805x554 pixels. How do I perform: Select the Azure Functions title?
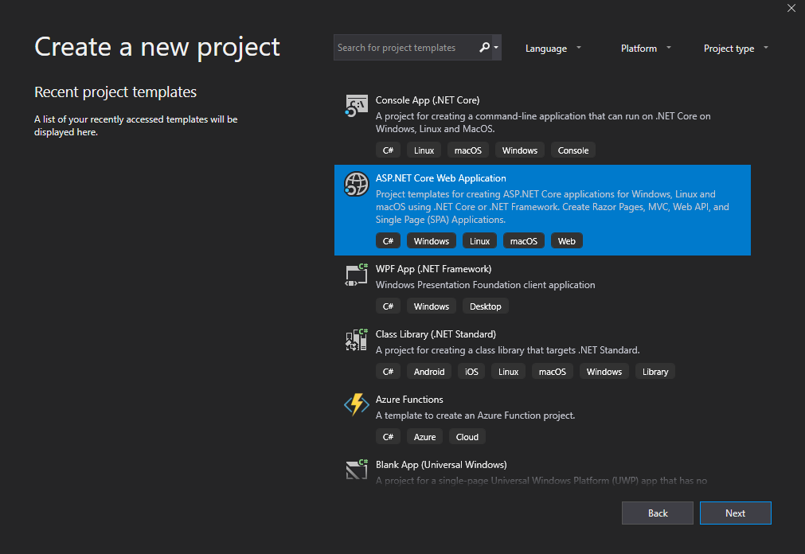[x=409, y=400]
